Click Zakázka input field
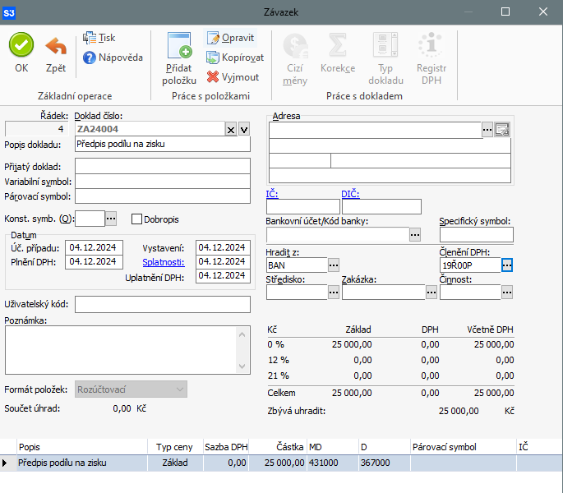This screenshot has height=493, width=563. tap(384, 293)
